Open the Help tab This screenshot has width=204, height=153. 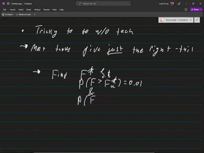61,10
